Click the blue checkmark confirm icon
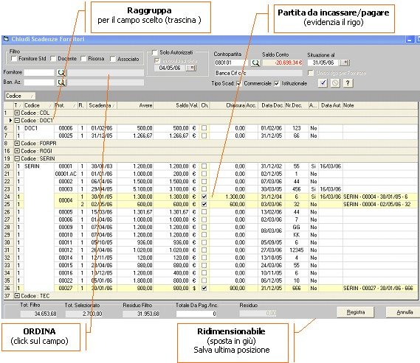420x363 pixels. tap(323, 83)
